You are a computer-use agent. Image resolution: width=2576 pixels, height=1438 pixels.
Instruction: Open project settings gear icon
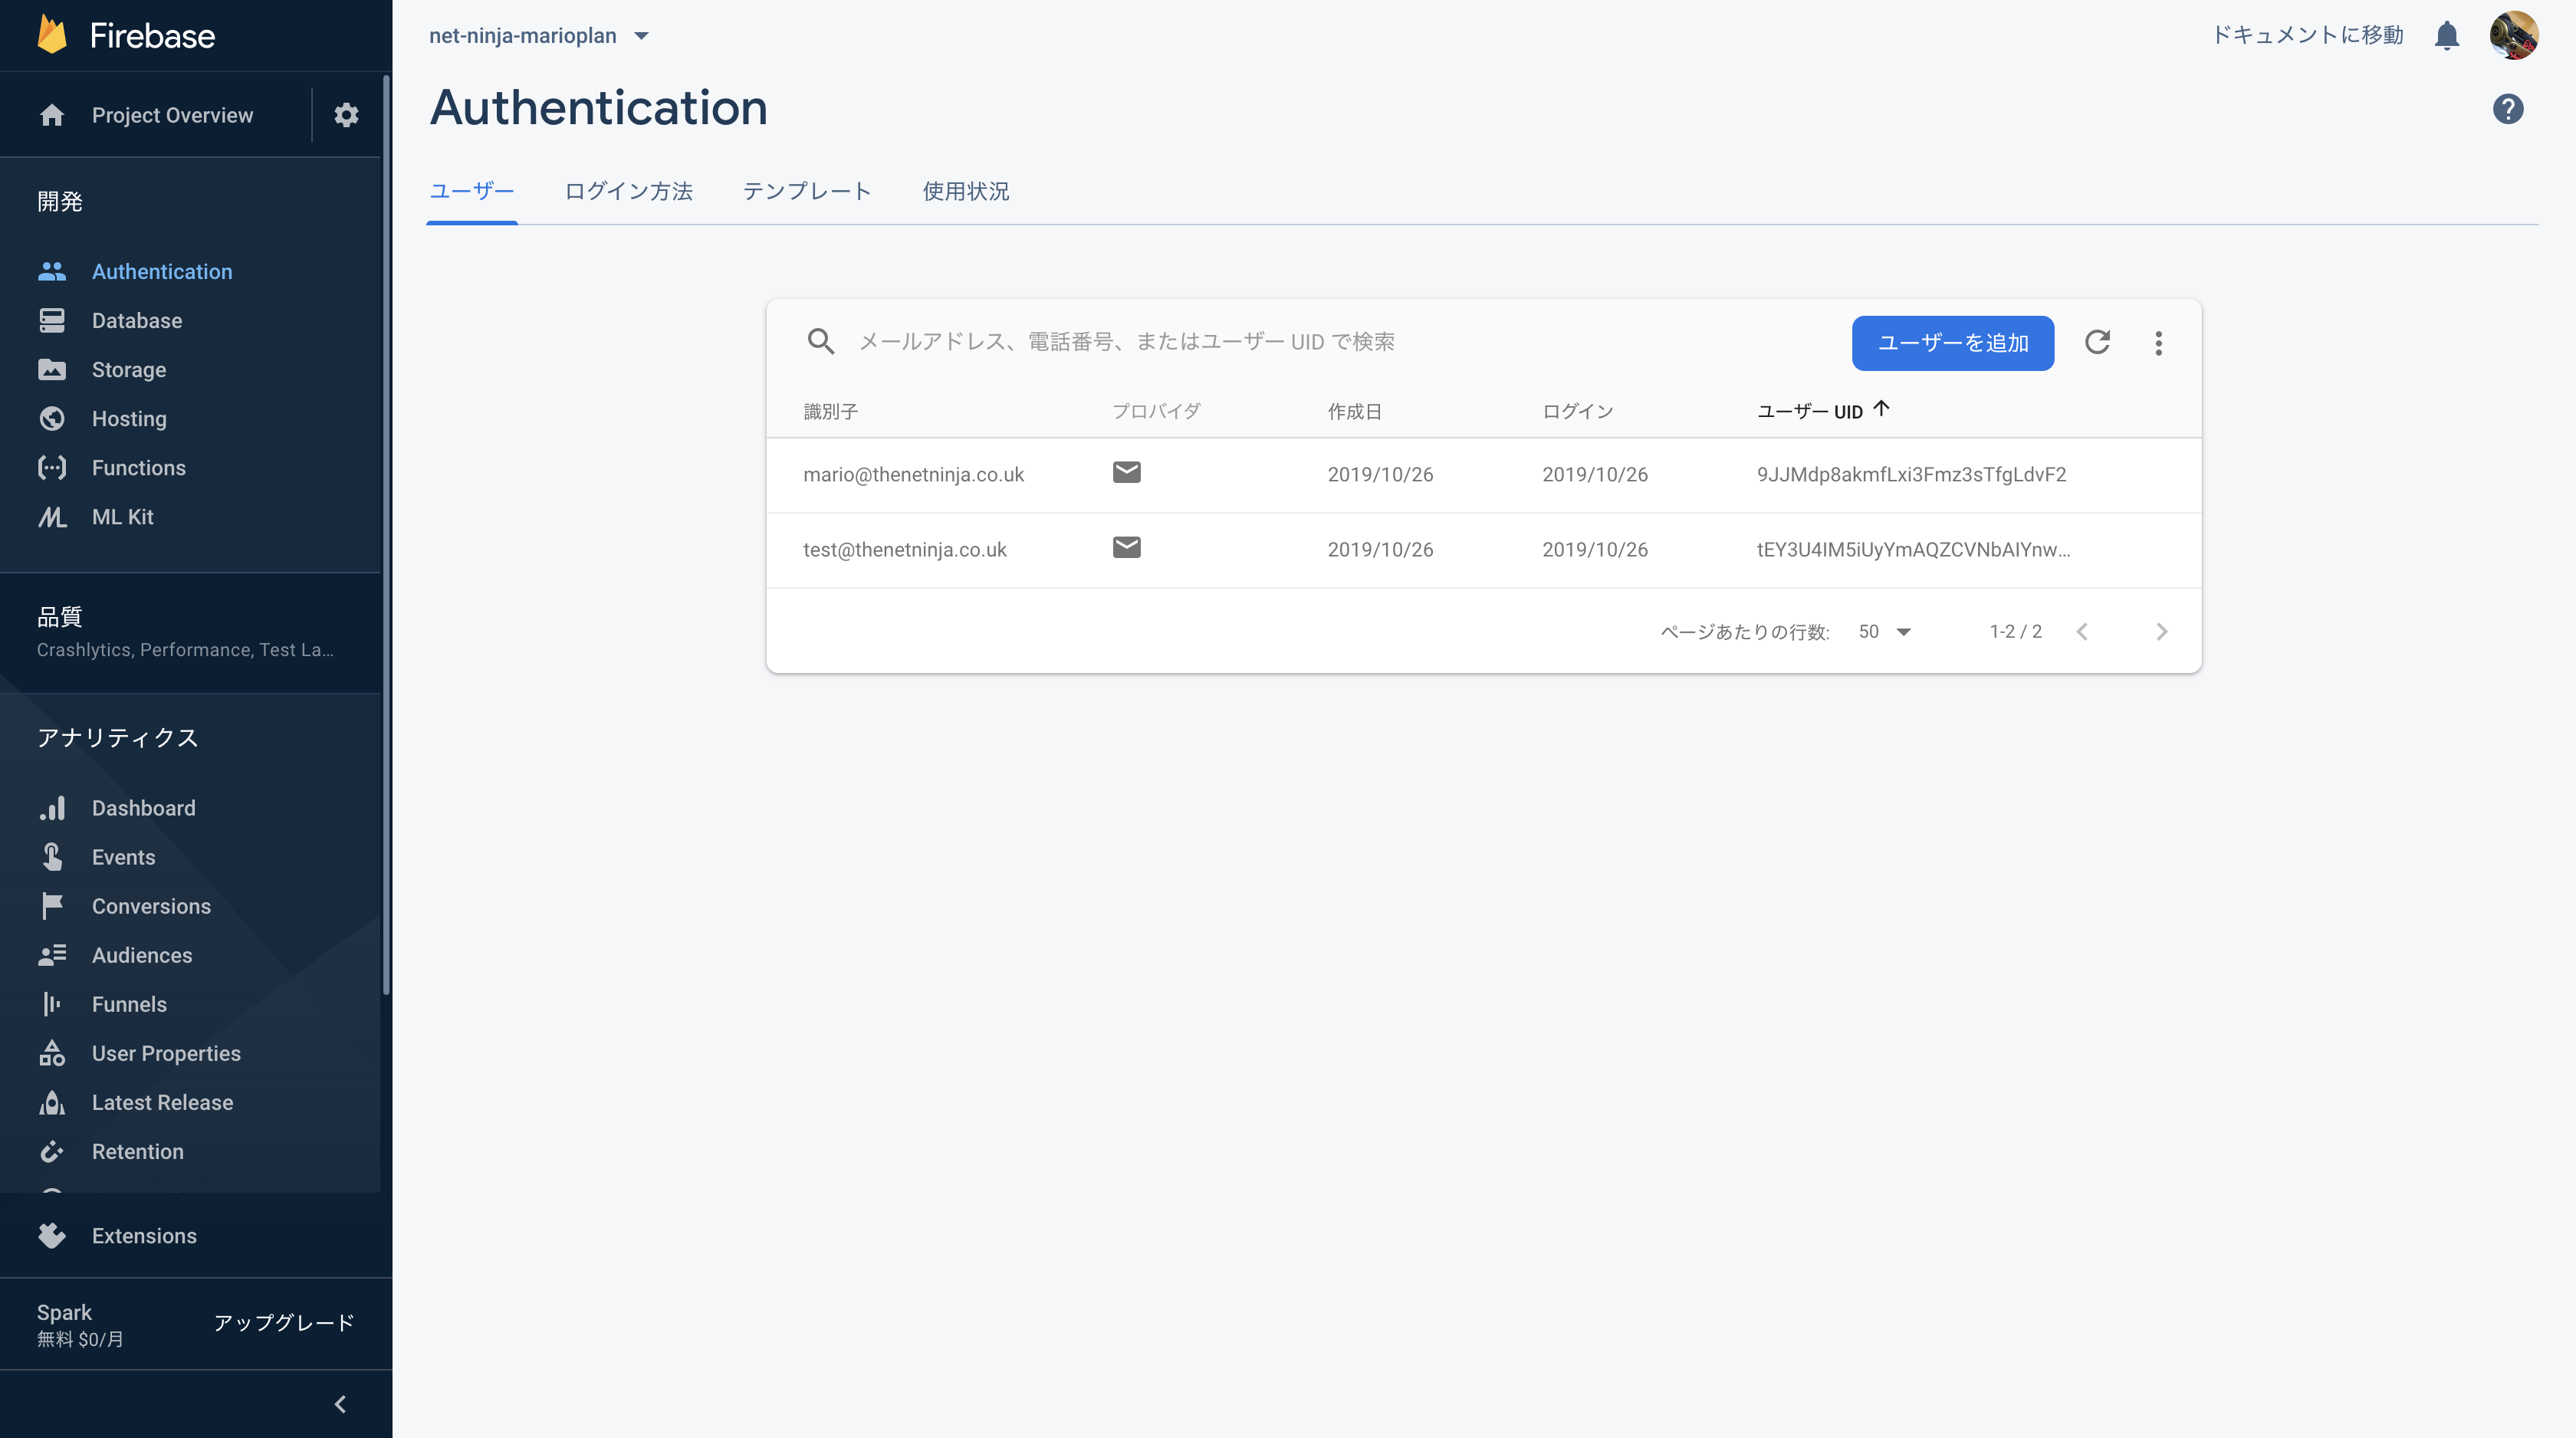coord(346,115)
